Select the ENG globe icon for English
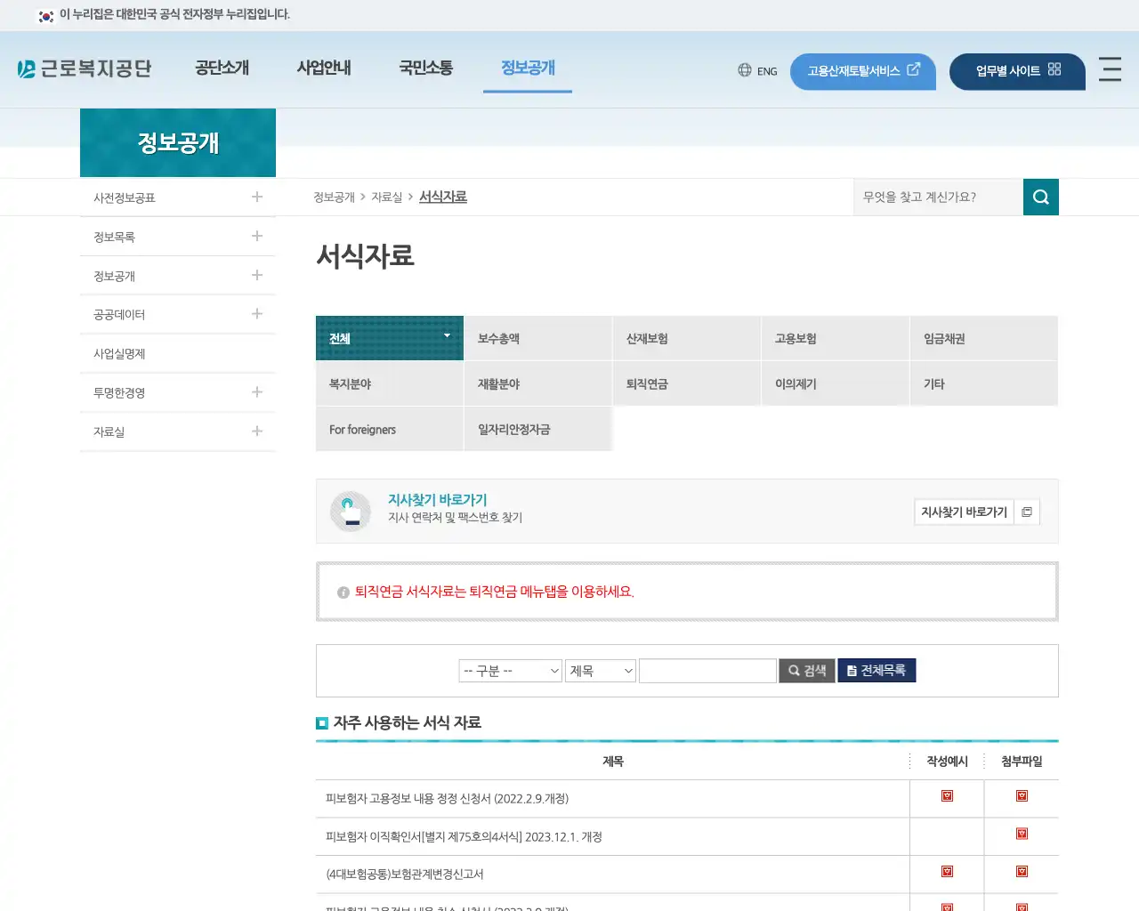Screen dimensions: 1139x911 tap(744, 70)
